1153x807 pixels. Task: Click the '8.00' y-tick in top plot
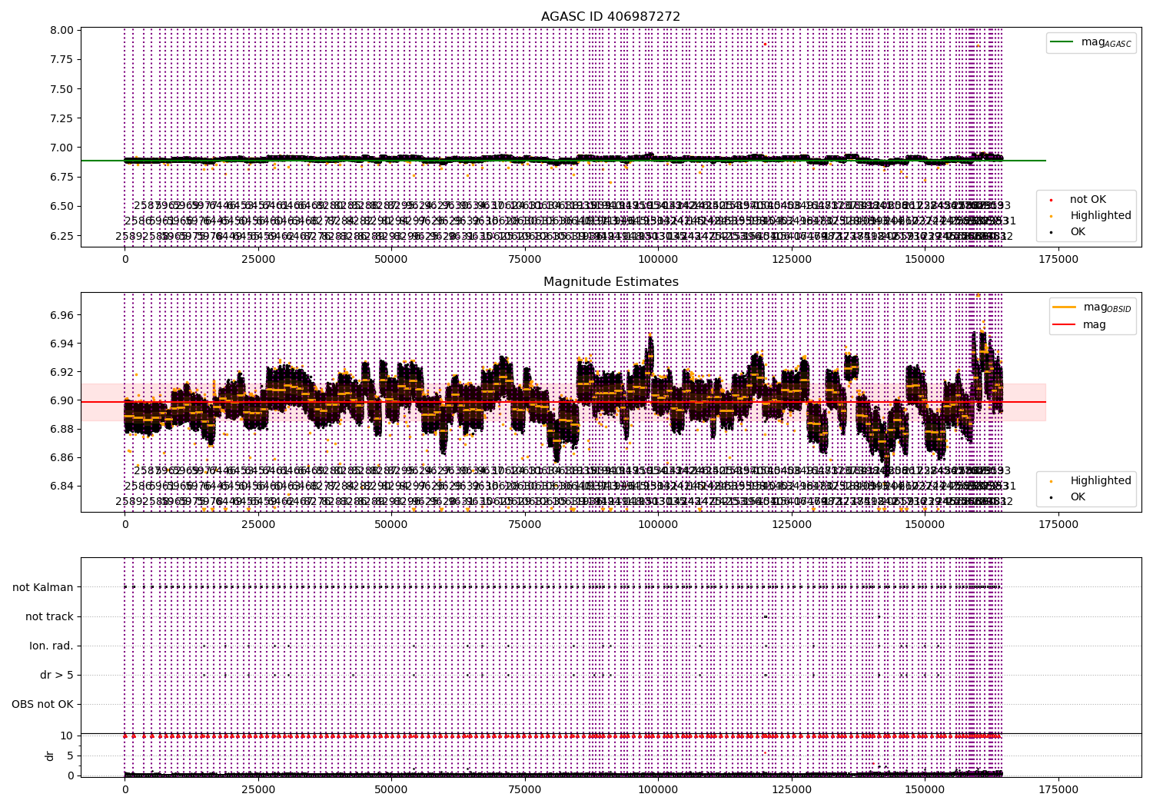(62, 31)
